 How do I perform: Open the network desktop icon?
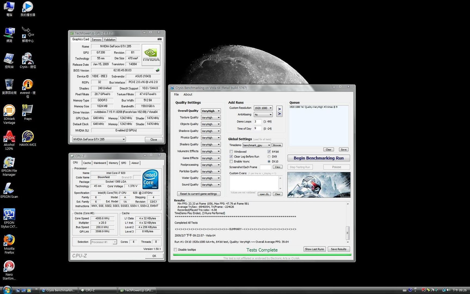click(9, 35)
